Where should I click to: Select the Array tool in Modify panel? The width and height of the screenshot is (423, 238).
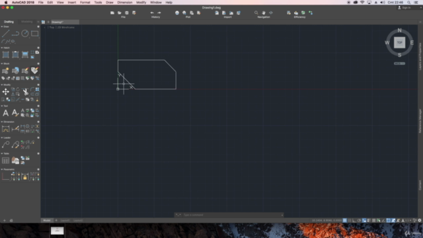(37, 89)
